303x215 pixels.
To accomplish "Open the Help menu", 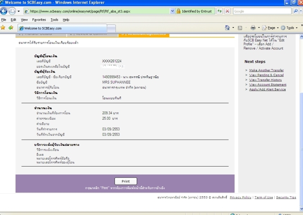I will (x=66, y=19).
